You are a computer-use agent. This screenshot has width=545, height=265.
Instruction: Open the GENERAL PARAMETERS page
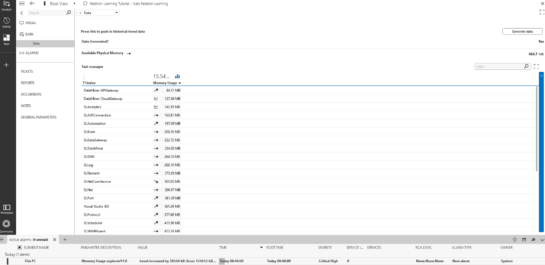tap(38, 117)
